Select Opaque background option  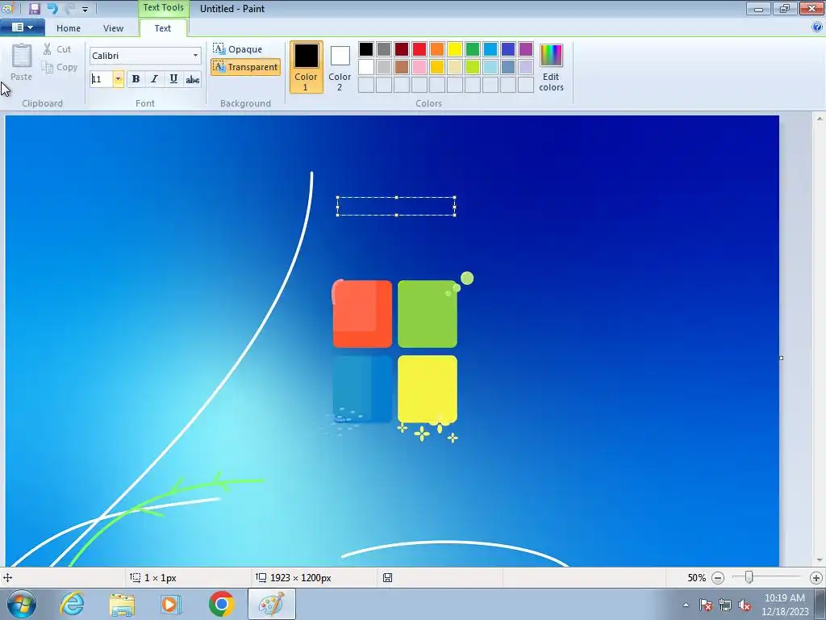coord(238,49)
